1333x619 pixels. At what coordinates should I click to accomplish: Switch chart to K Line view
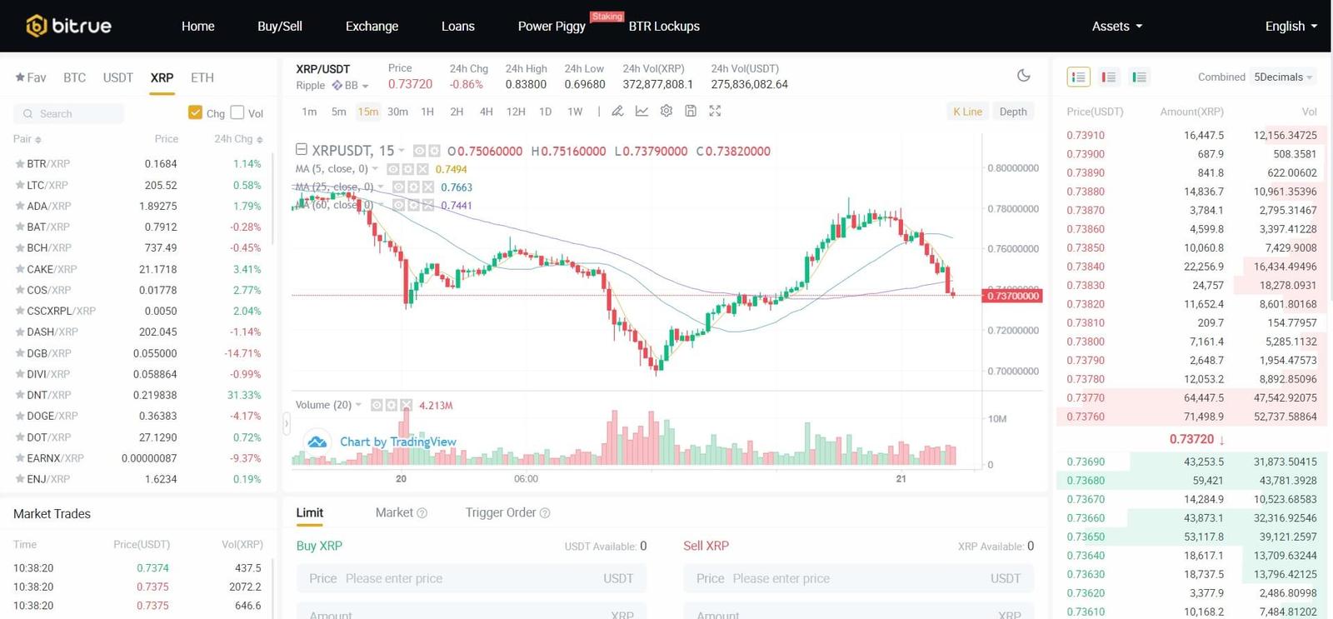pyautogui.click(x=967, y=112)
